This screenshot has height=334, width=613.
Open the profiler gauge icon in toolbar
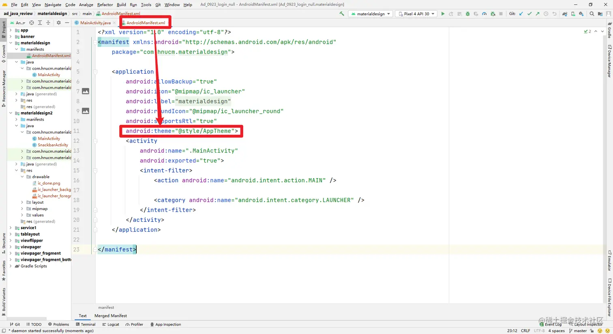click(x=484, y=14)
